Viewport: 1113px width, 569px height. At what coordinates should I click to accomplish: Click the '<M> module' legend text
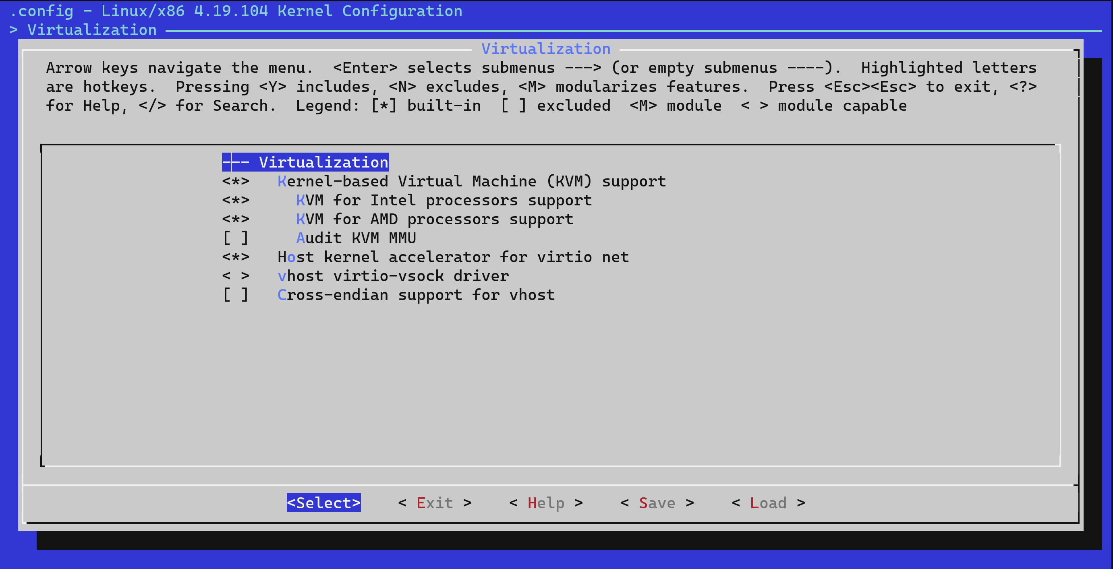pos(675,106)
